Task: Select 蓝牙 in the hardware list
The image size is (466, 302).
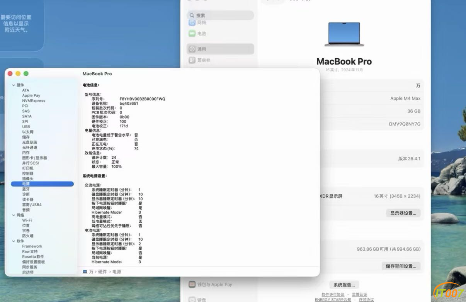Action: (26, 189)
